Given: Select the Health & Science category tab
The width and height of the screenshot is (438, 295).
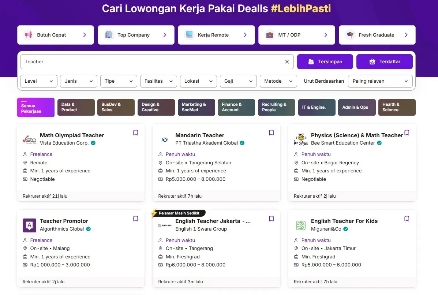Looking at the screenshot, I should tap(397, 108).
